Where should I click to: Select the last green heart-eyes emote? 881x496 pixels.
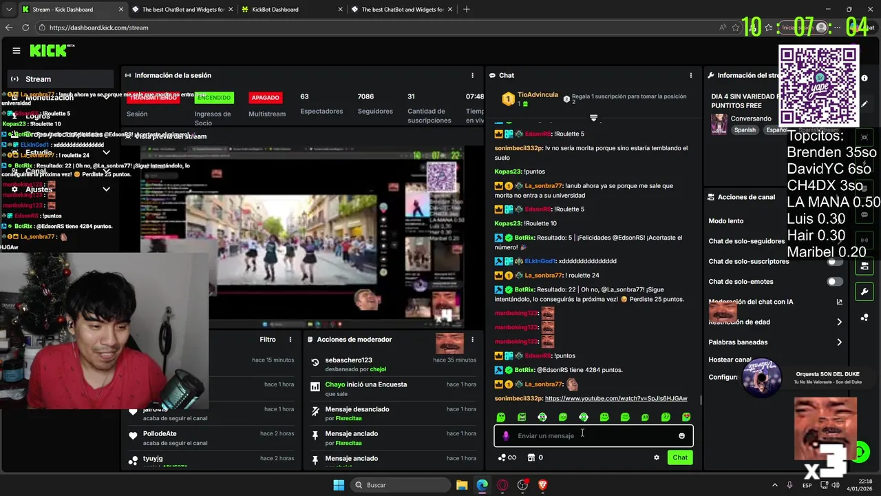click(x=686, y=417)
